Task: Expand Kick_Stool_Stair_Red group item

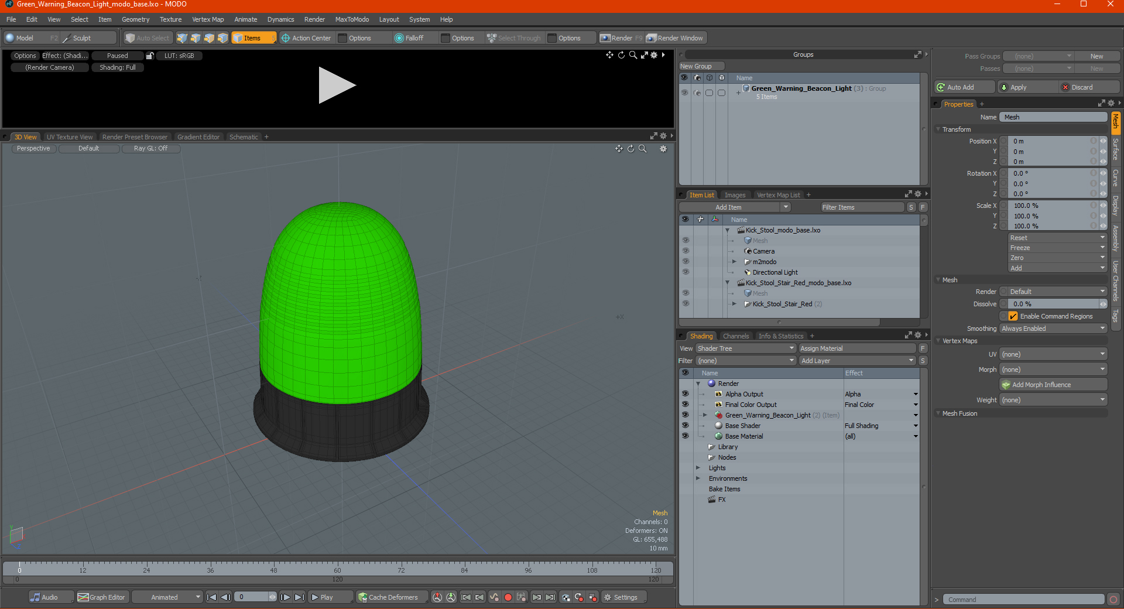Action: pos(734,304)
